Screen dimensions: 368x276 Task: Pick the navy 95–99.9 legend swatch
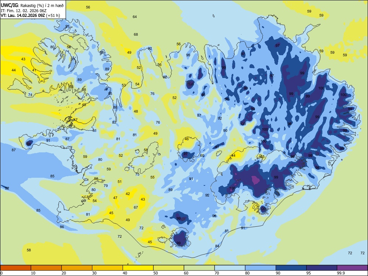tap(322, 268)
